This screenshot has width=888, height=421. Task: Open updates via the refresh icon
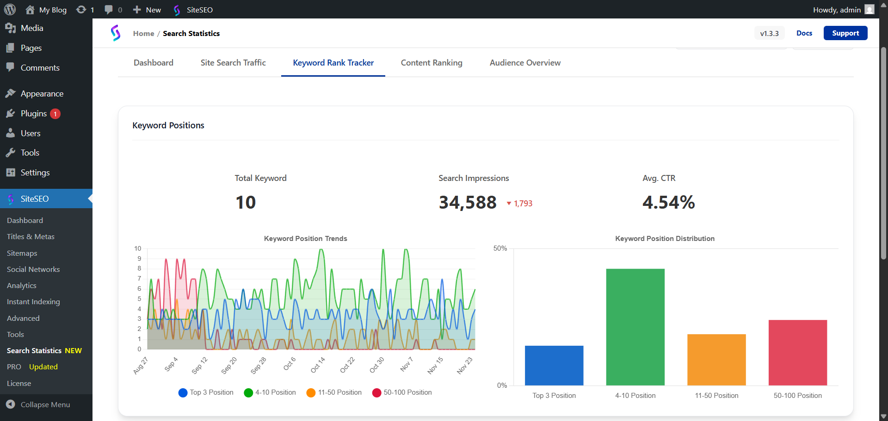click(x=82, y=9)
